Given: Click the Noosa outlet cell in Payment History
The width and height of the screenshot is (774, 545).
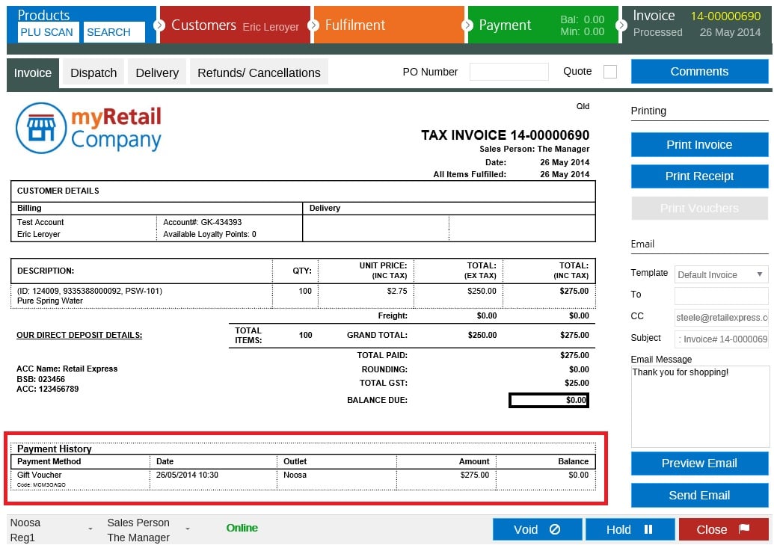Looking at the screenshot, I should pyautogui.click(x=295, y=475).
